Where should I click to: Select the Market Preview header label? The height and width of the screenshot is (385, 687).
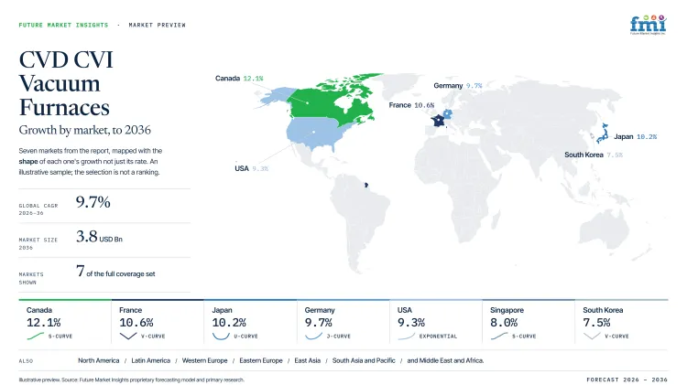[x=158, y=25]
